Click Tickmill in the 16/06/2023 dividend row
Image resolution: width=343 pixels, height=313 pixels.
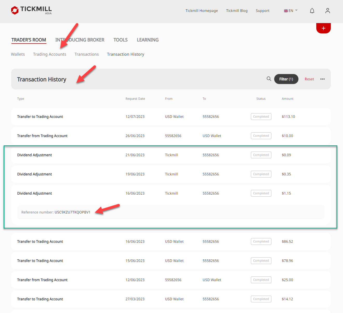171,193
